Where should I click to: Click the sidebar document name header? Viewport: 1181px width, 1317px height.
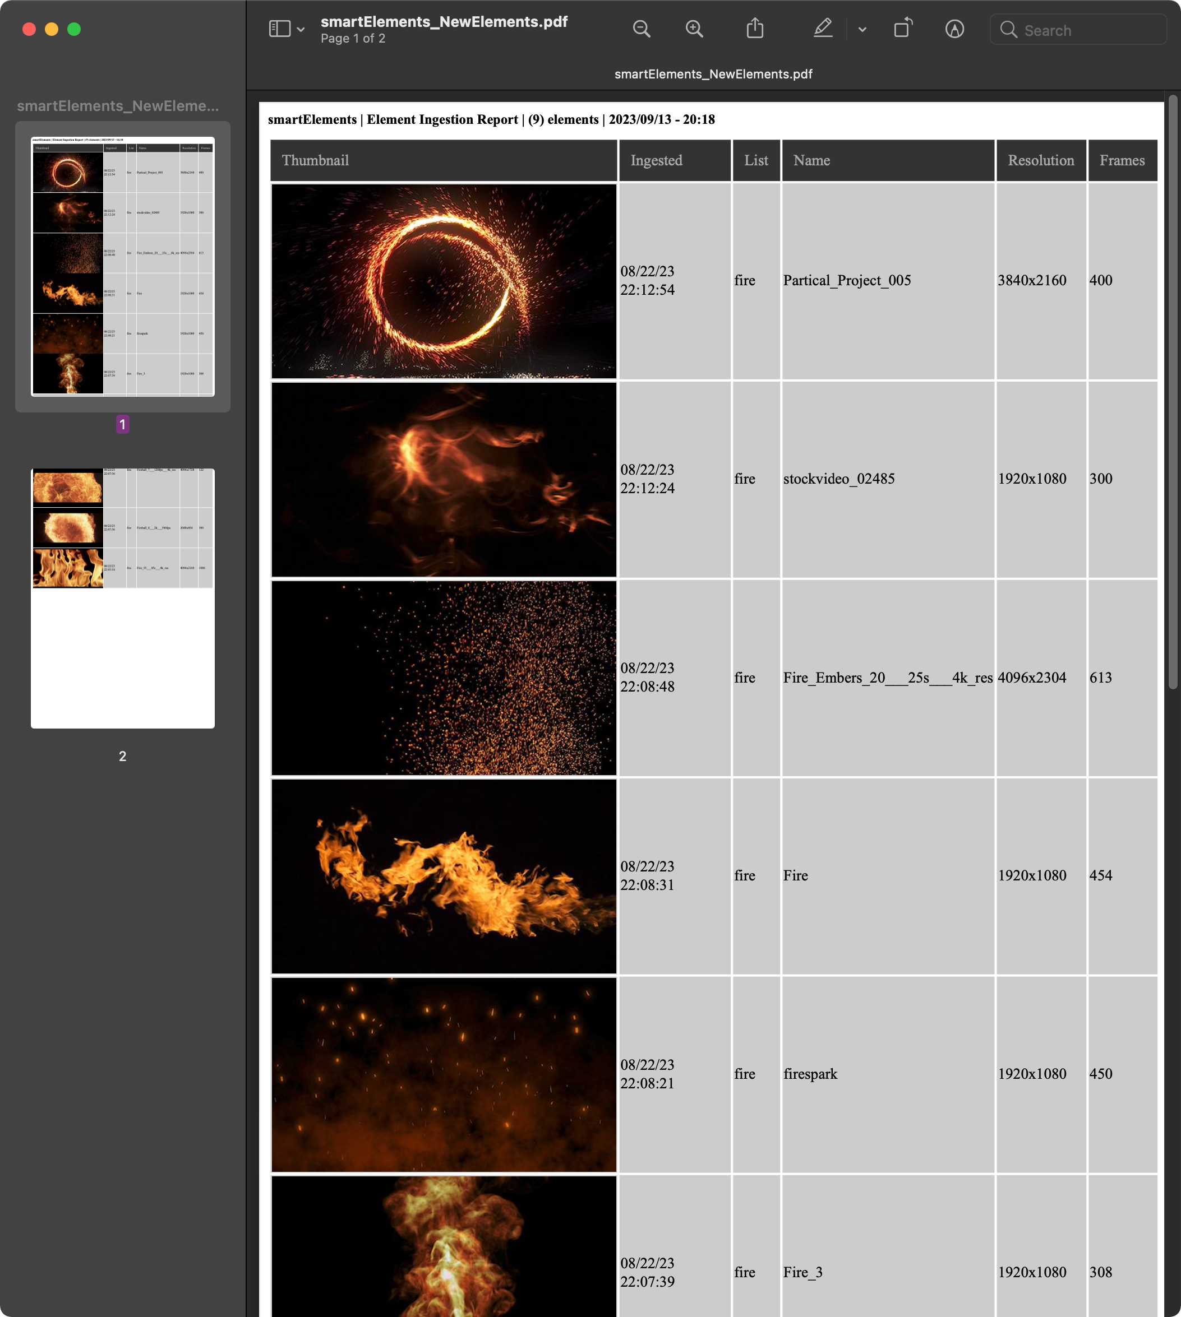point(118,106)
